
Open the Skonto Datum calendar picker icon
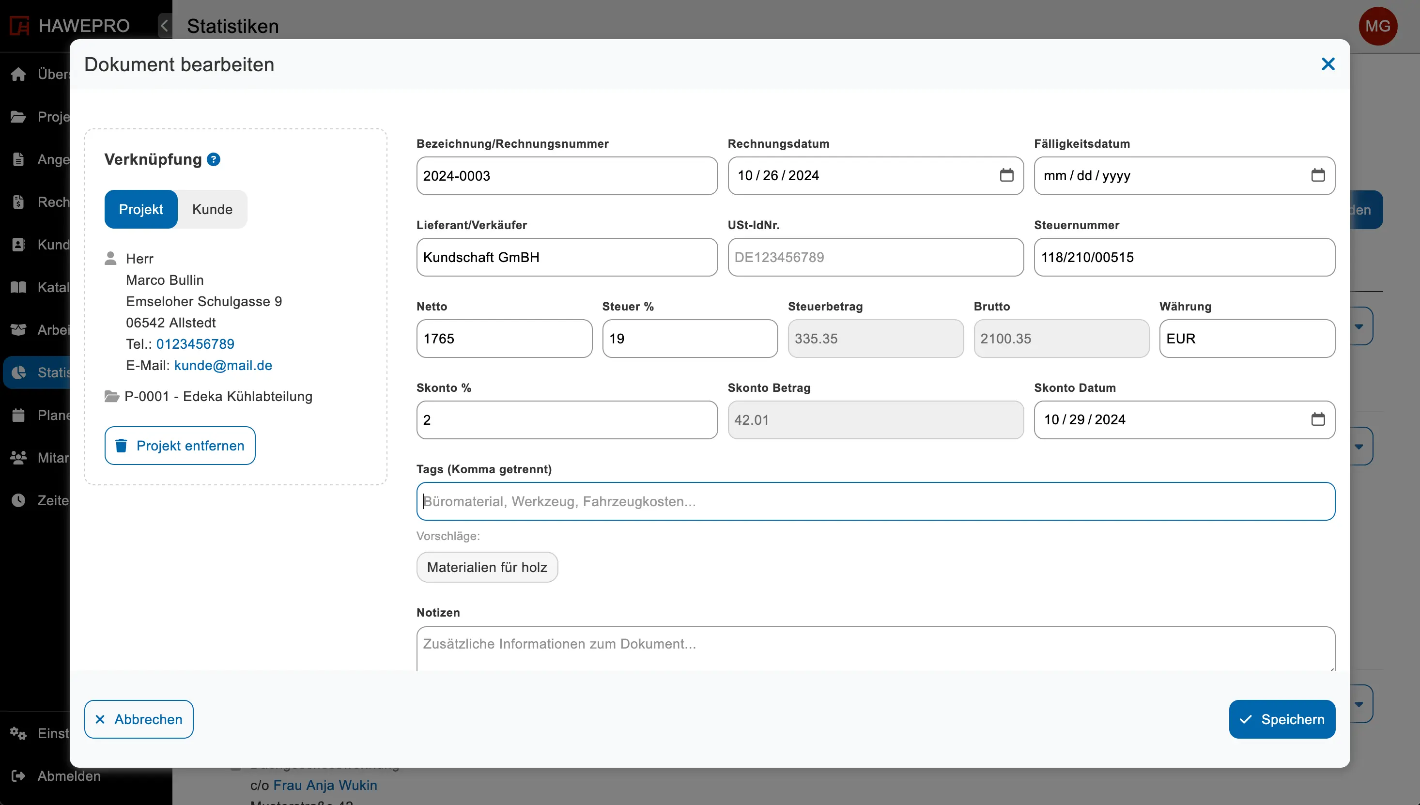click(1318, 419)
